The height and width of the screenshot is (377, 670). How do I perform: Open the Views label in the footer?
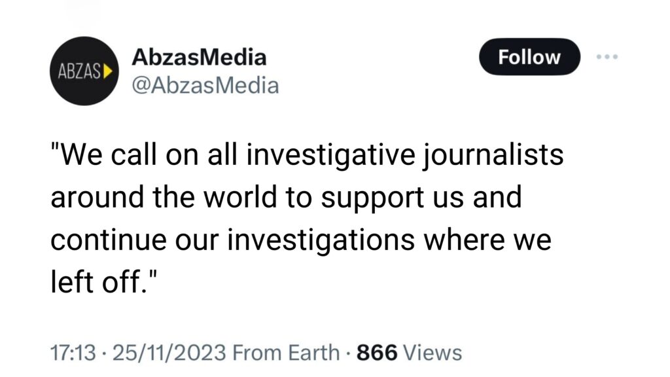tap(432, 353)
